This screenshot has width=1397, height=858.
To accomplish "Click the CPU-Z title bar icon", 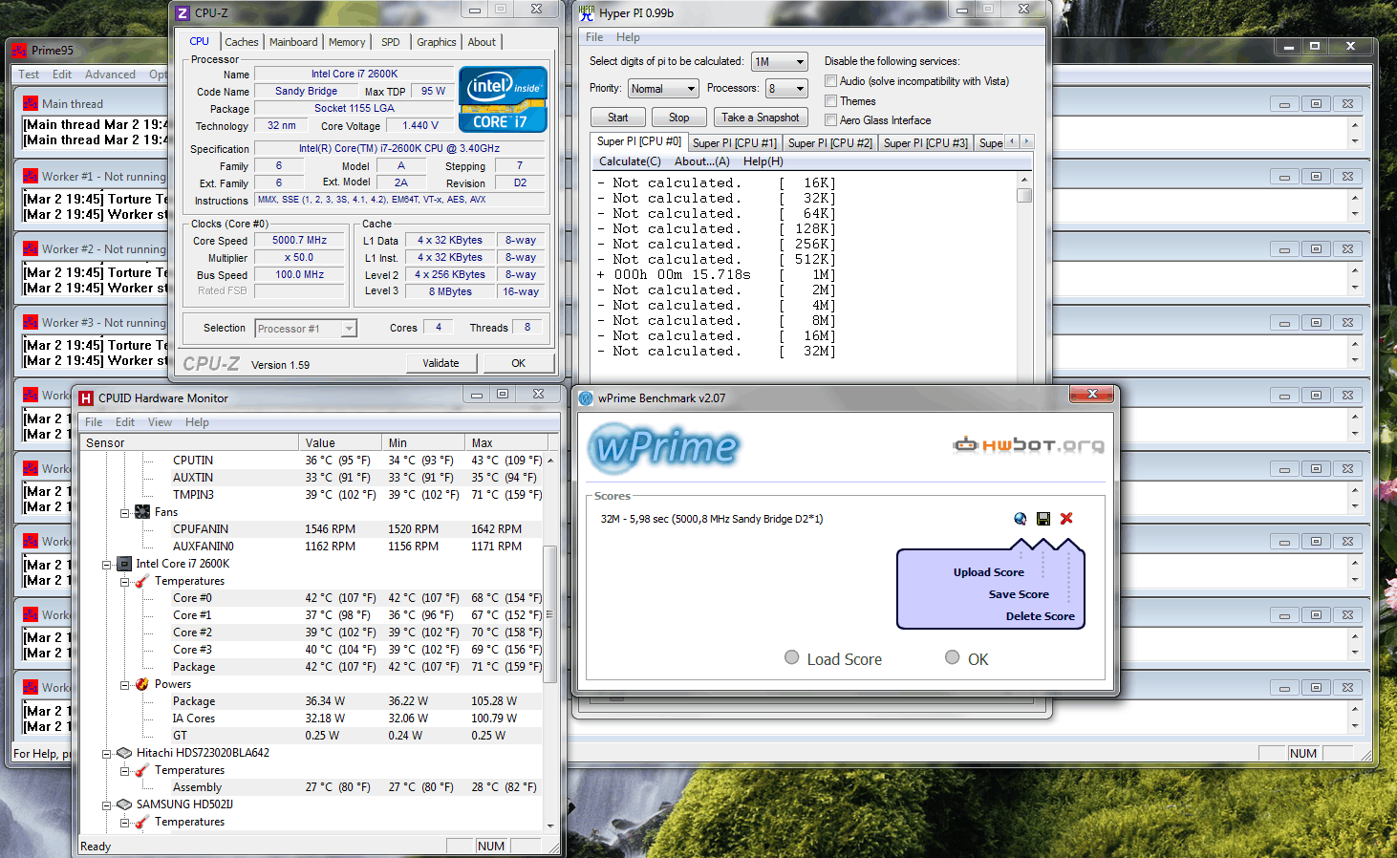I will click(183, 13).
